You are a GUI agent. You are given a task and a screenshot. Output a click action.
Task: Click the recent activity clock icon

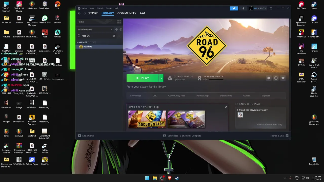[116, 30]
